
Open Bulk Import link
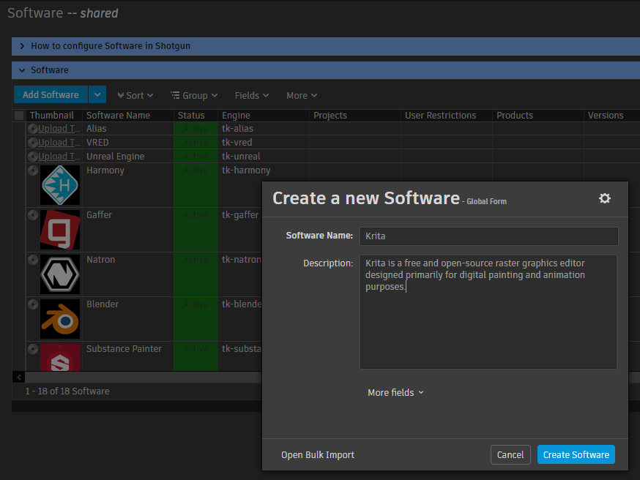[x=318, y=454]
